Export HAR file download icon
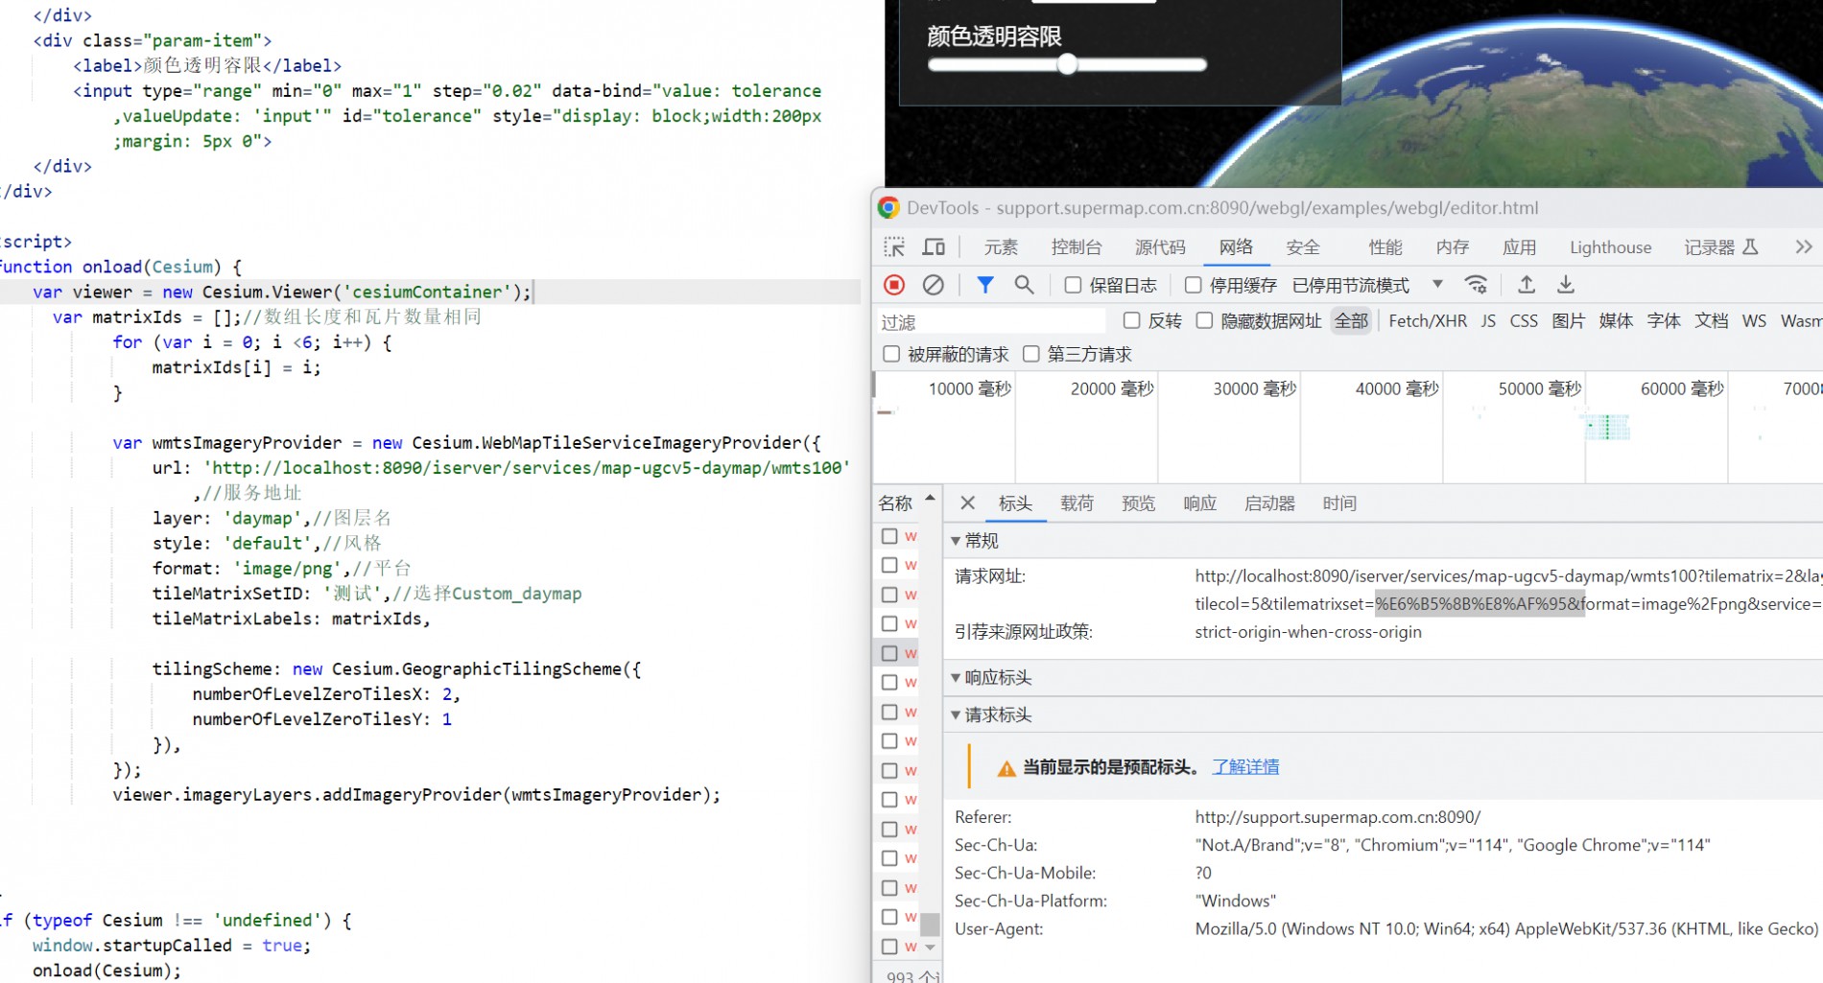The image size is (1823, 983). click(1566, 285)
